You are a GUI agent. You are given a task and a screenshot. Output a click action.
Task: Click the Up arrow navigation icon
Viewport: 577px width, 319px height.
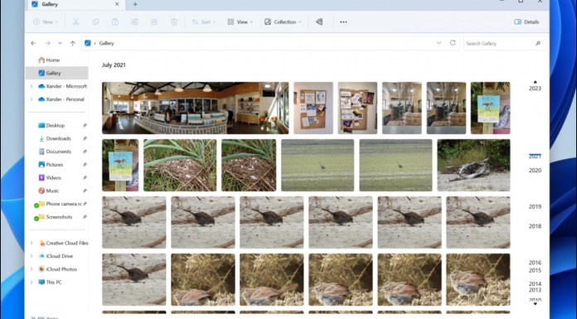click(x=72, y=43)
